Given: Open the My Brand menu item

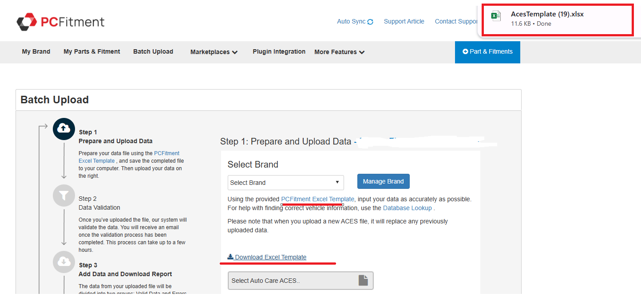Looking at the screenshot, I should pyautogui.click(x=36, y=52).
